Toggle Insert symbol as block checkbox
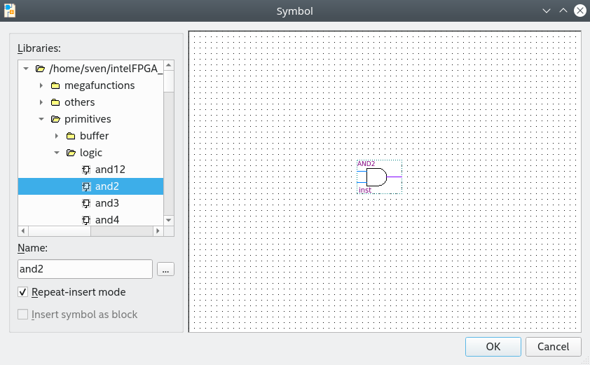The image size is (590, 365). [x=22, y=314]
